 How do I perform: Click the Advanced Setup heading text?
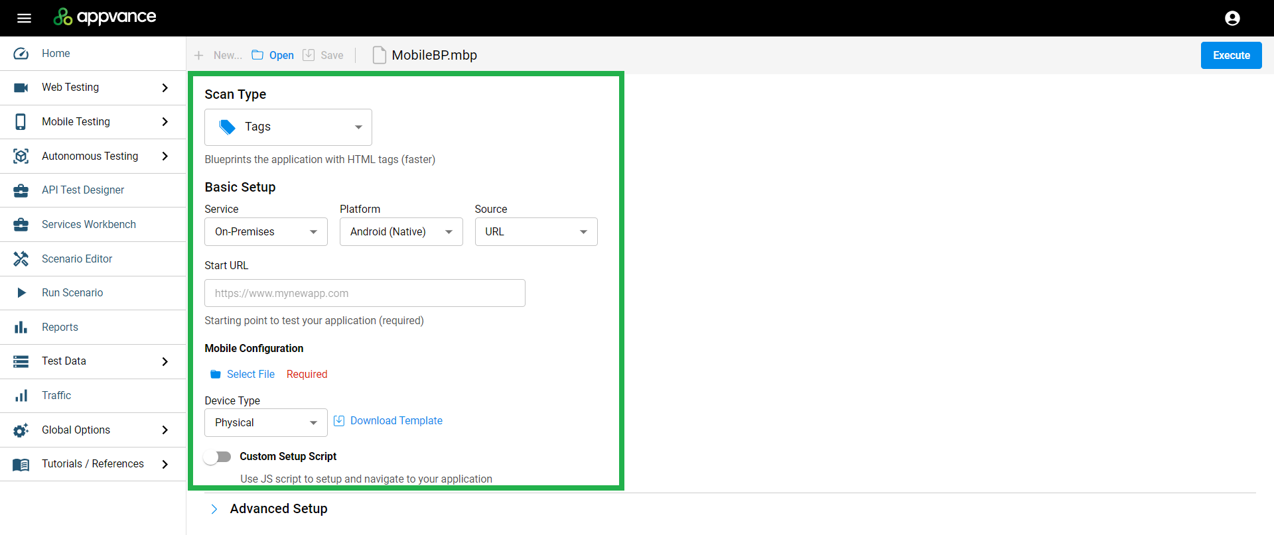(279, 509)
